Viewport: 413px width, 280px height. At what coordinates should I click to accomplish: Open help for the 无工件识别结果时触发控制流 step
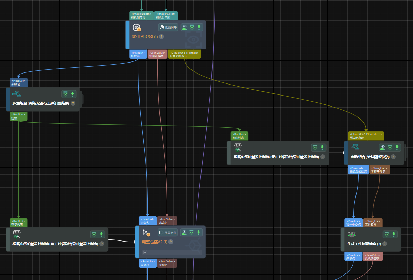(323, 157)
